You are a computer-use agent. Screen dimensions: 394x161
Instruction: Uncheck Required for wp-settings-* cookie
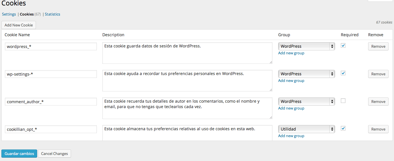click(x=343, y=73)
